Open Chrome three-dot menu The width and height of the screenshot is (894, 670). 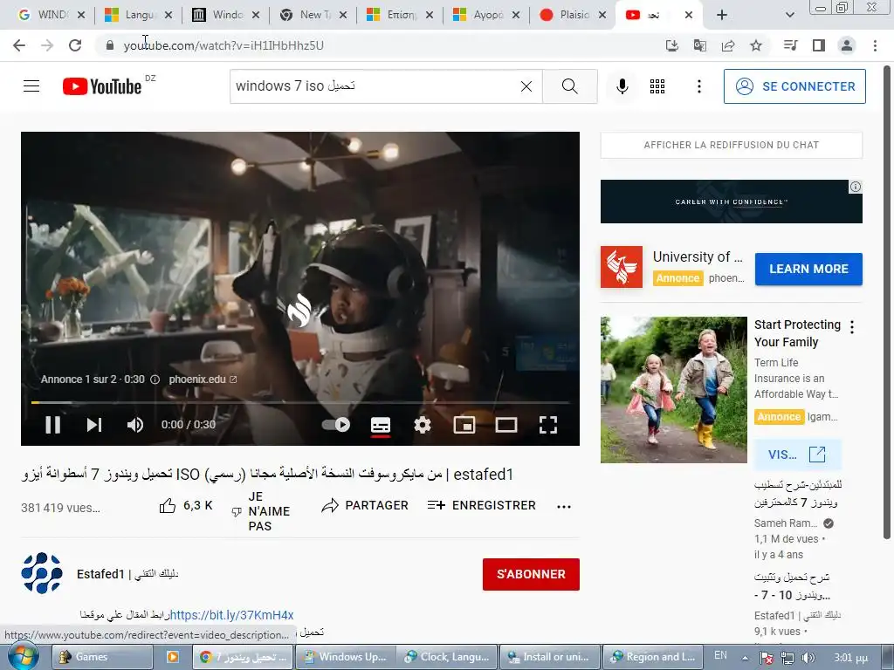(875, 45)
